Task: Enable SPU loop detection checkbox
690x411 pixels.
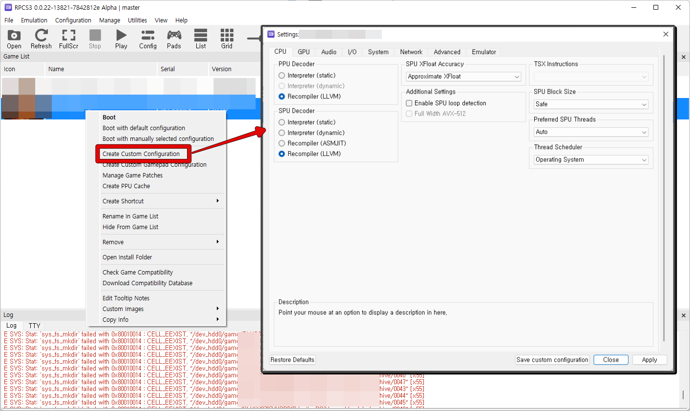Action: (446, 103)
